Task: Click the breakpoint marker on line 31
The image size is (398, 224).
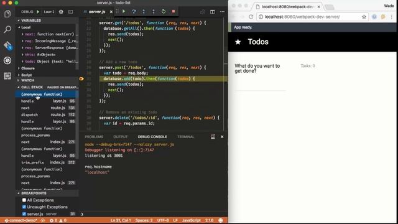Action: coord(81,79)
